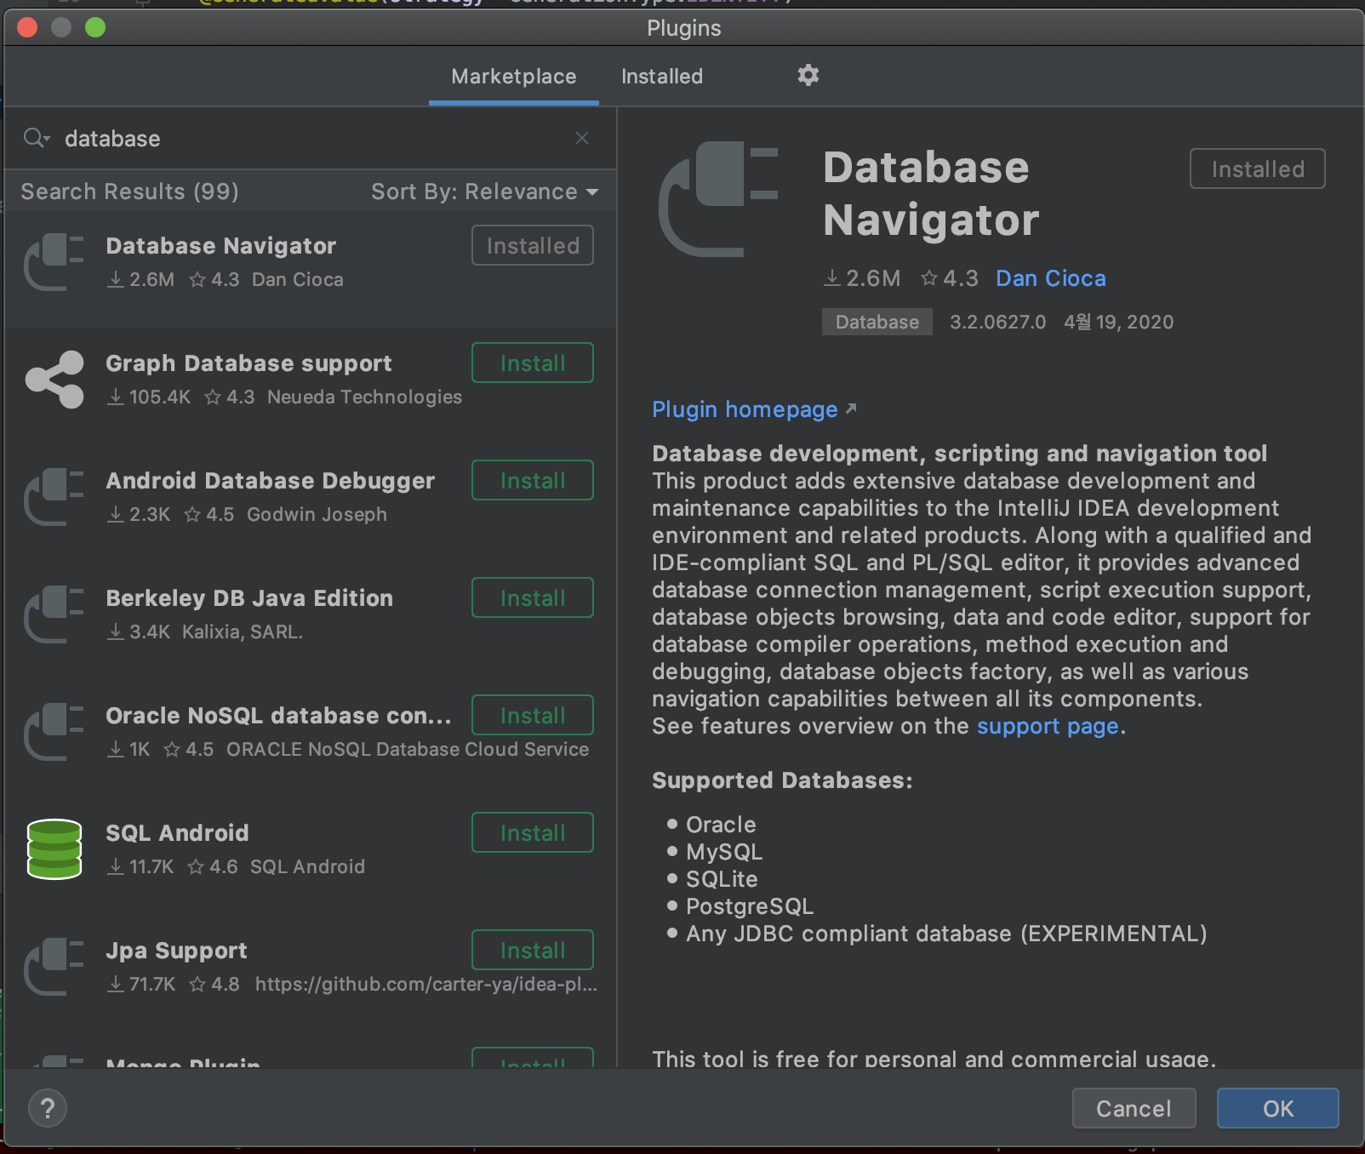The image size is (1365, 1154).
Task: Select Graph Database support share icon
Action: 54,380
